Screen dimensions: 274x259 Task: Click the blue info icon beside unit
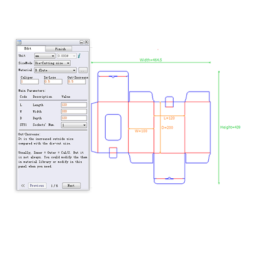point(79,56)
